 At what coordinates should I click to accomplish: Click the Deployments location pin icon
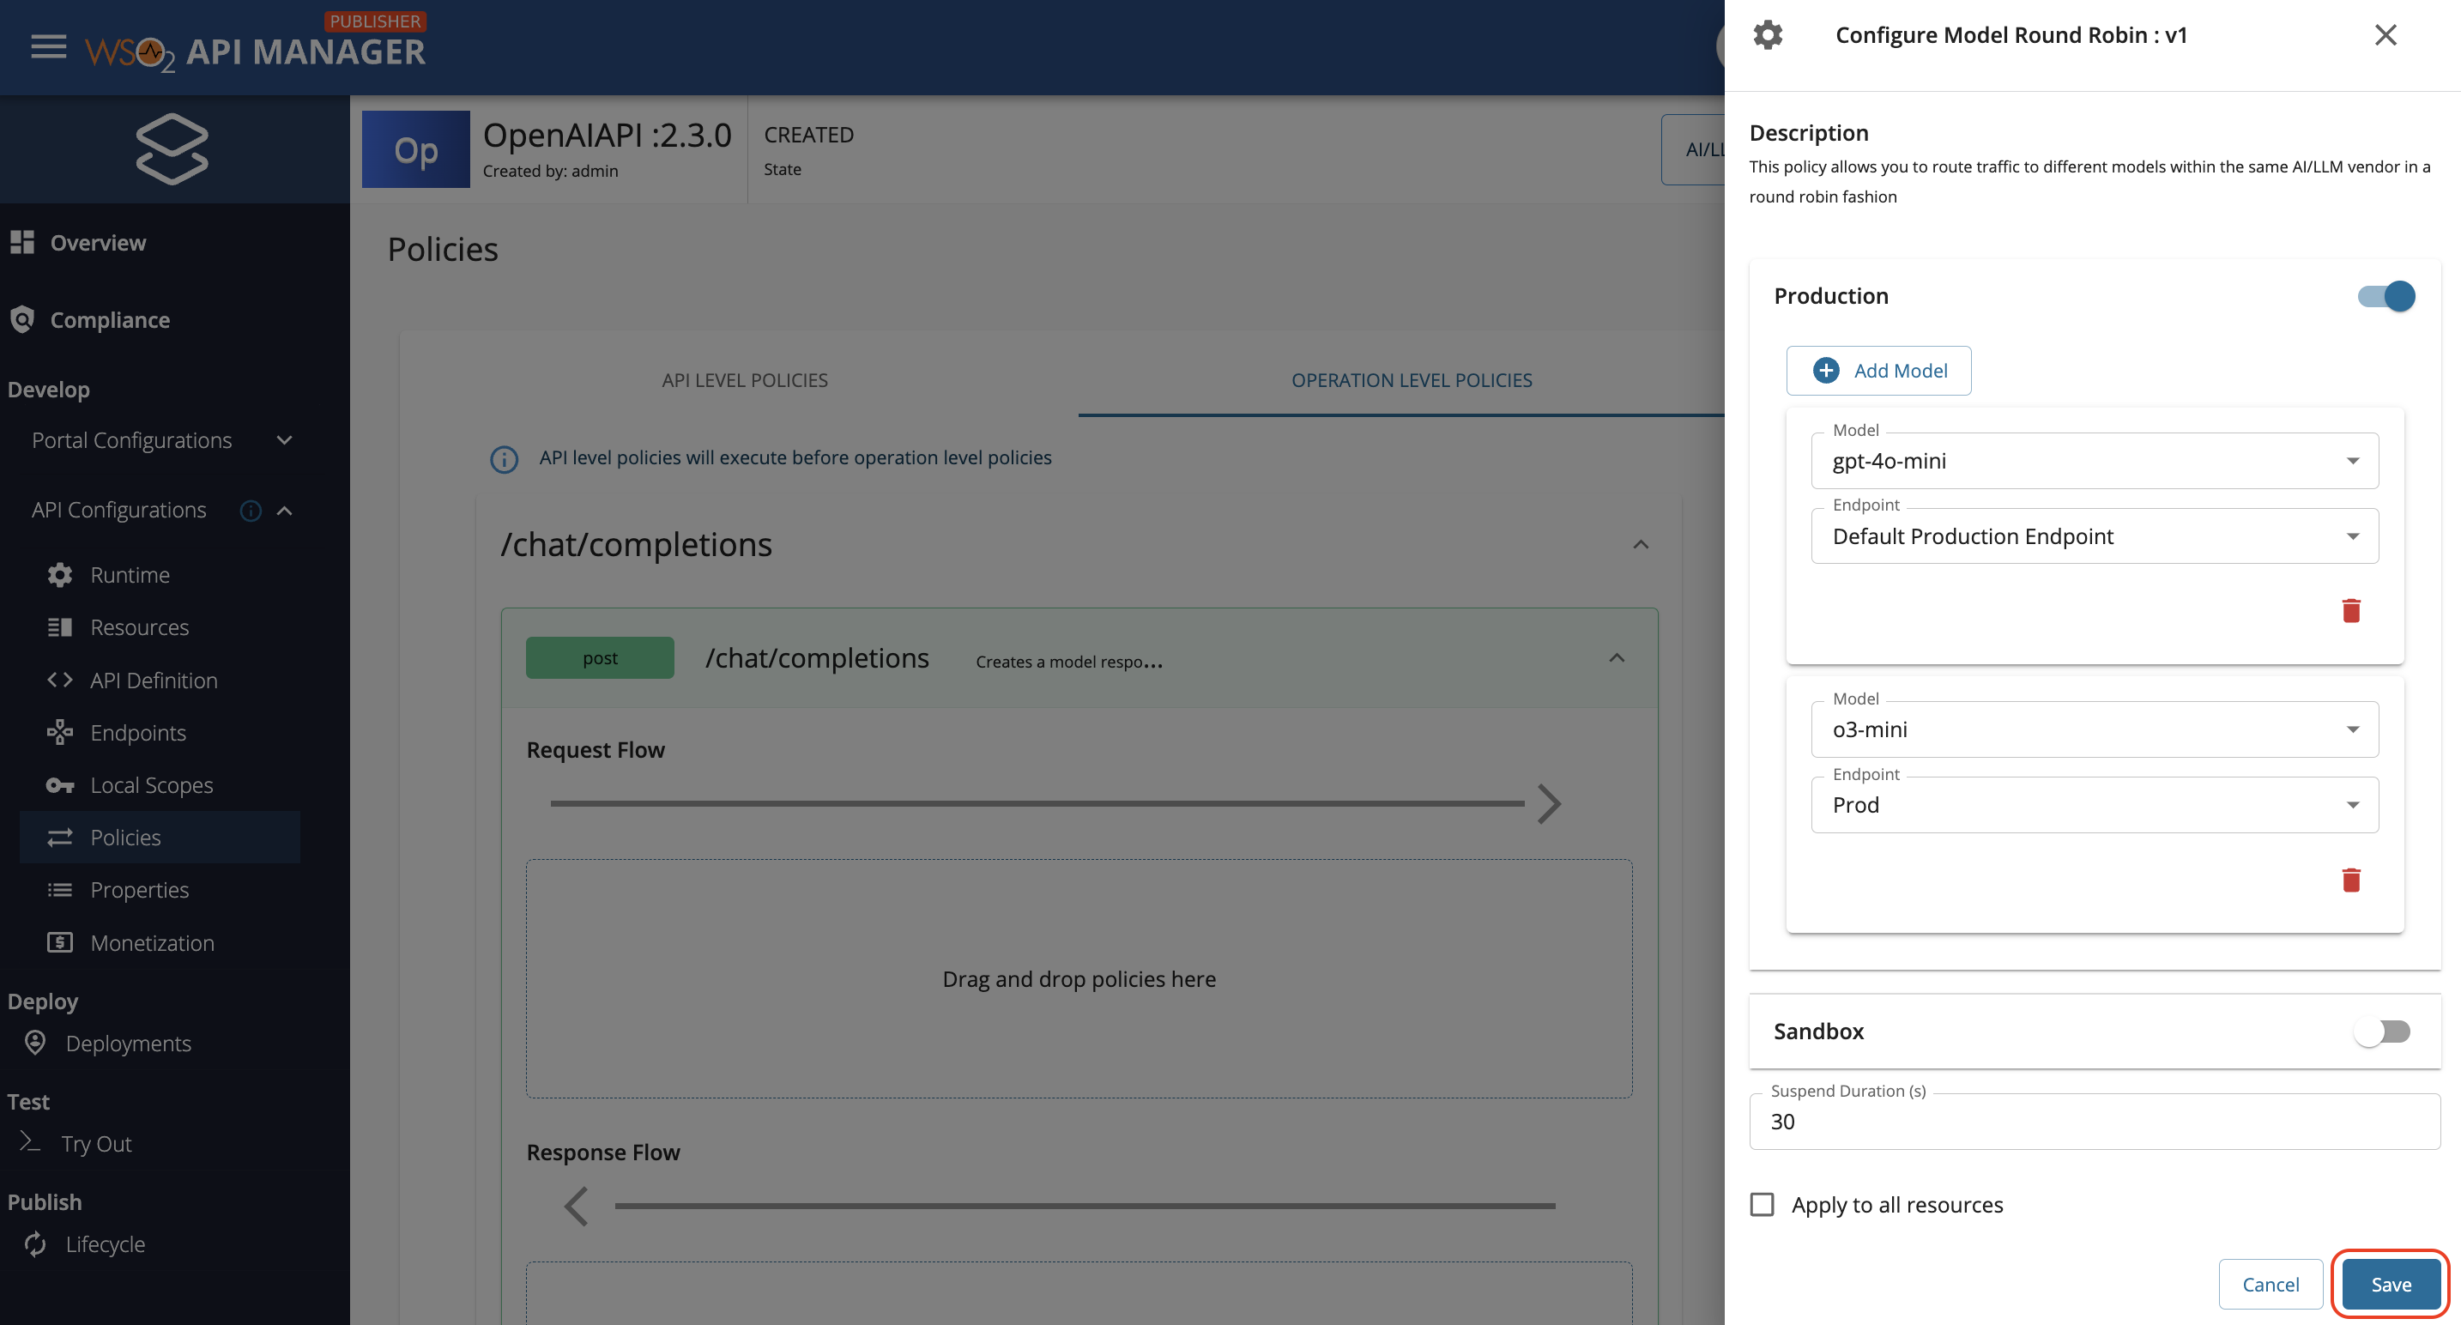click(35, 1042)
